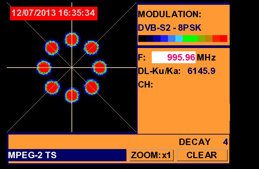Click the upper-right constellation point
259x169 pixels.
pos(91,48)
